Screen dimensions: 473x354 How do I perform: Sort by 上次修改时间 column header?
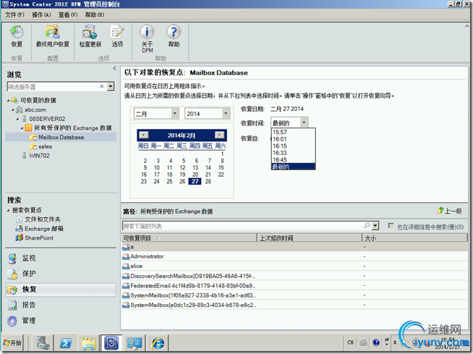click(310, 238)
